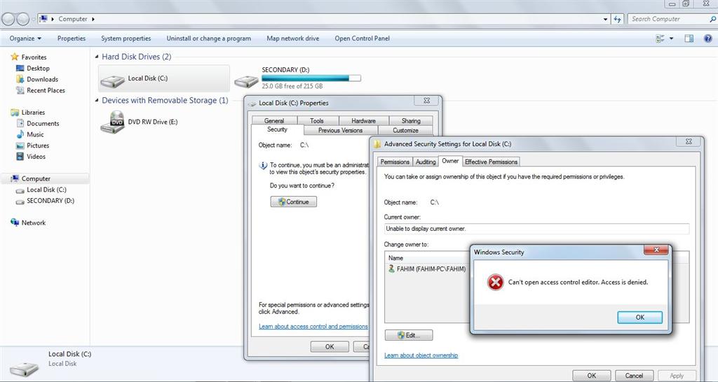The width and height of the screenshot is (718, 382).
Task: Click the Forward navigation arrow
Action: coord(23,19)
